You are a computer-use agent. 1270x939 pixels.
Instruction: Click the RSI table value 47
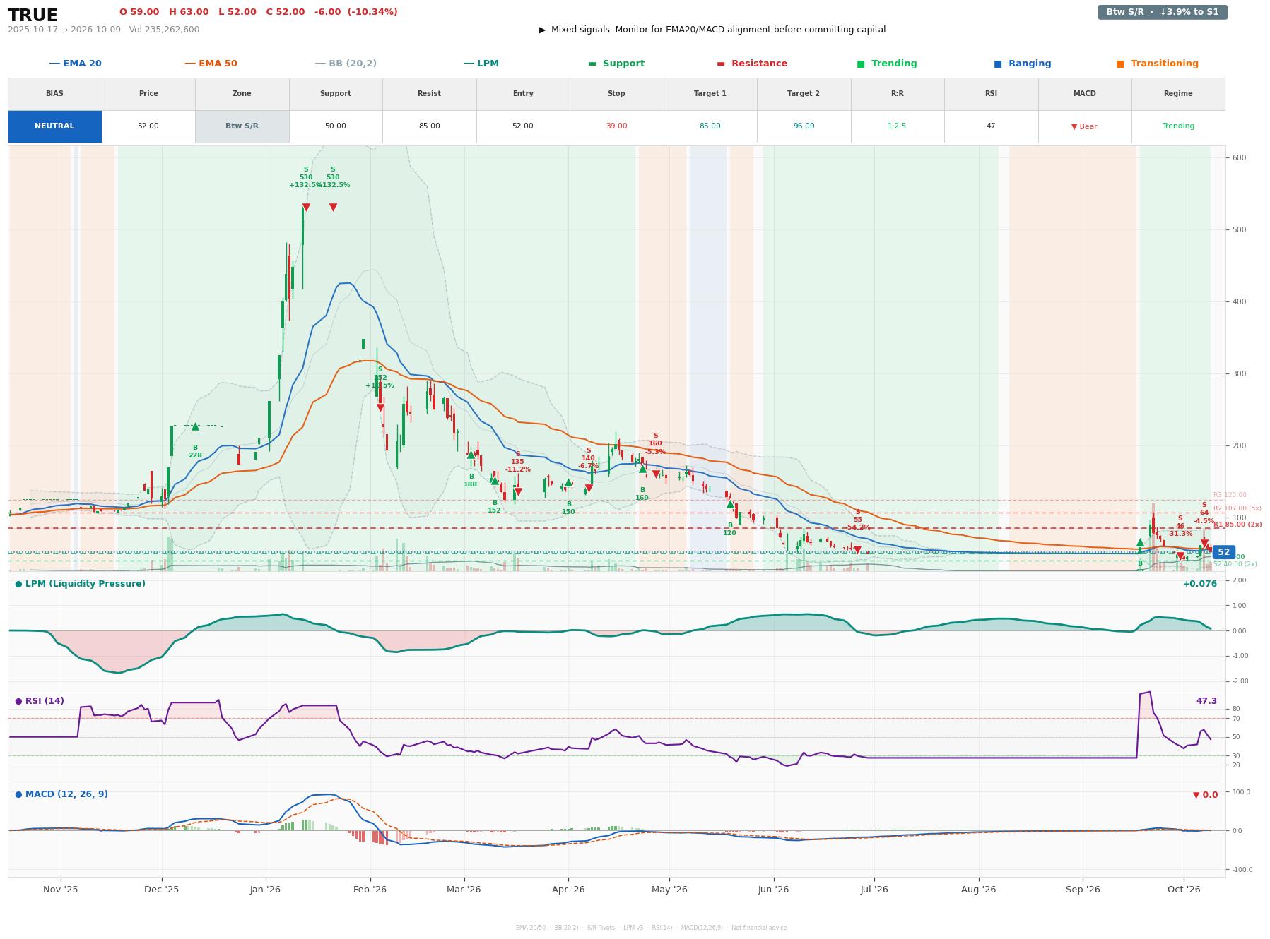[991, 126]
